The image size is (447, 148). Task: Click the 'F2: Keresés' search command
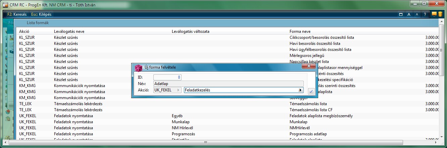pyautogui.click(x=17, y=15)
